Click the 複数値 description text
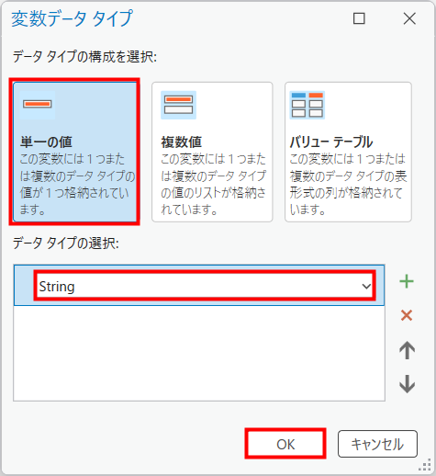 coord(213,184)
